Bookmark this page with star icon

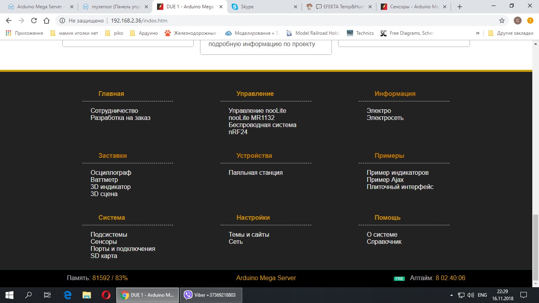coord(502,21)
